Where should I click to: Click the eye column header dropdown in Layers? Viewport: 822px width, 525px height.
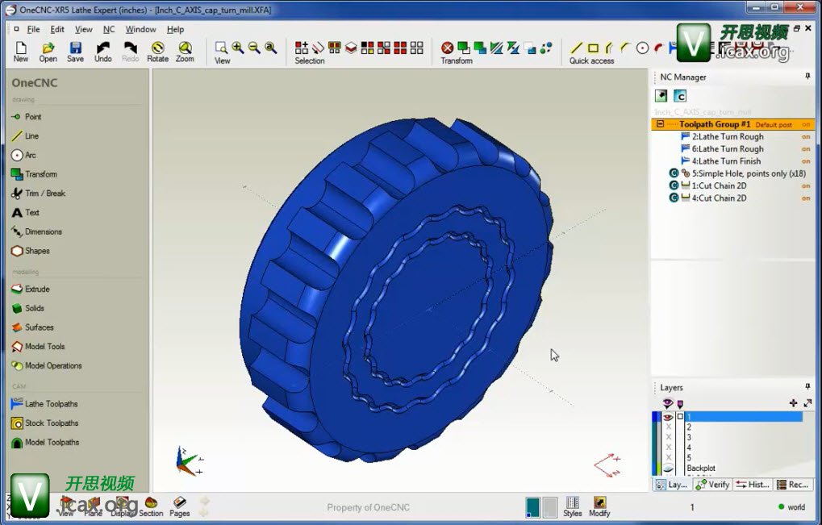667,403
